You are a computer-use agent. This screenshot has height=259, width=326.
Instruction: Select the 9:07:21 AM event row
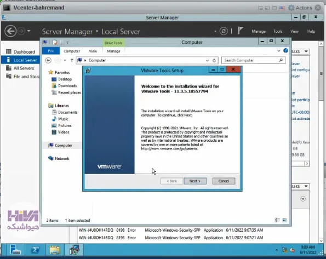(171, 238)
